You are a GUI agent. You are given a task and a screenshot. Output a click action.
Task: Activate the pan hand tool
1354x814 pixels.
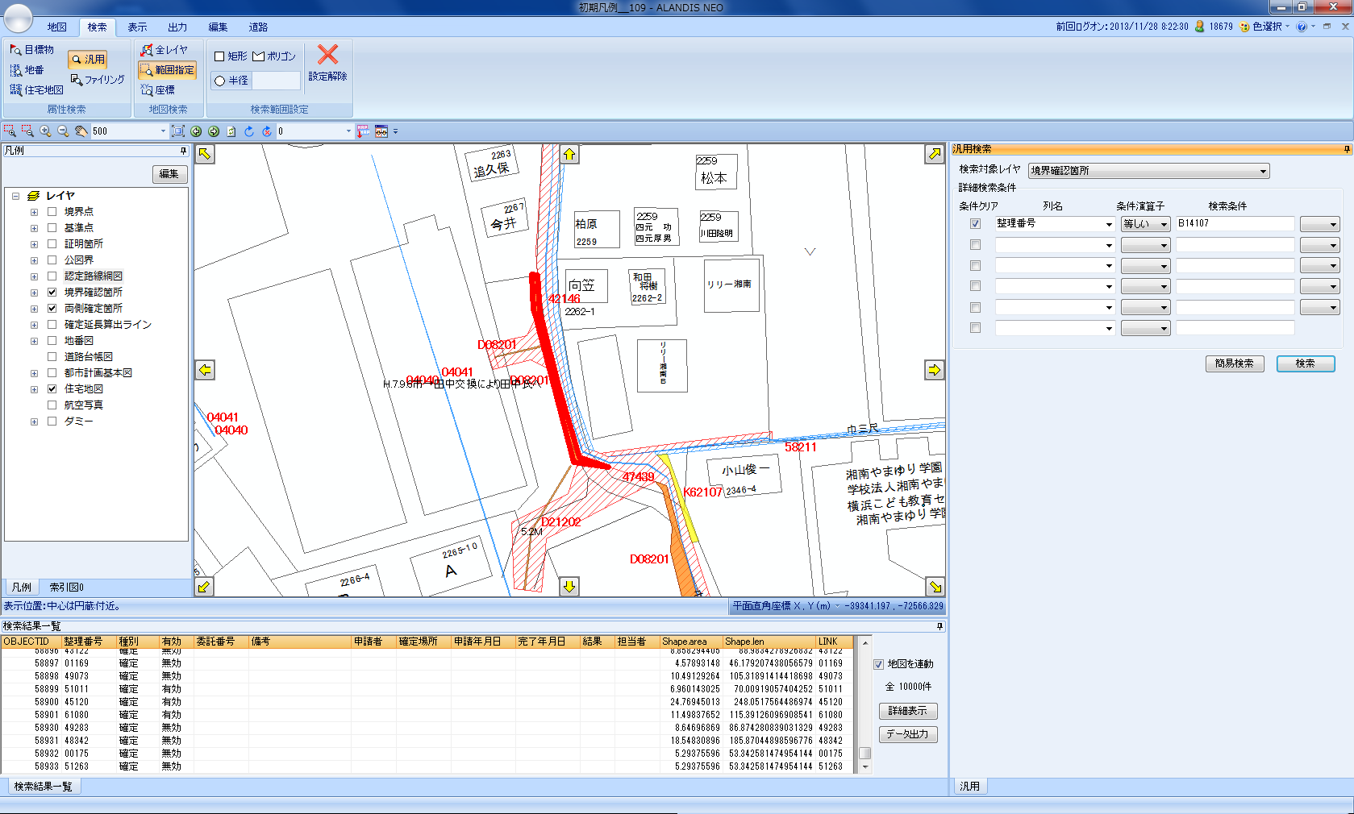point(81,131)
